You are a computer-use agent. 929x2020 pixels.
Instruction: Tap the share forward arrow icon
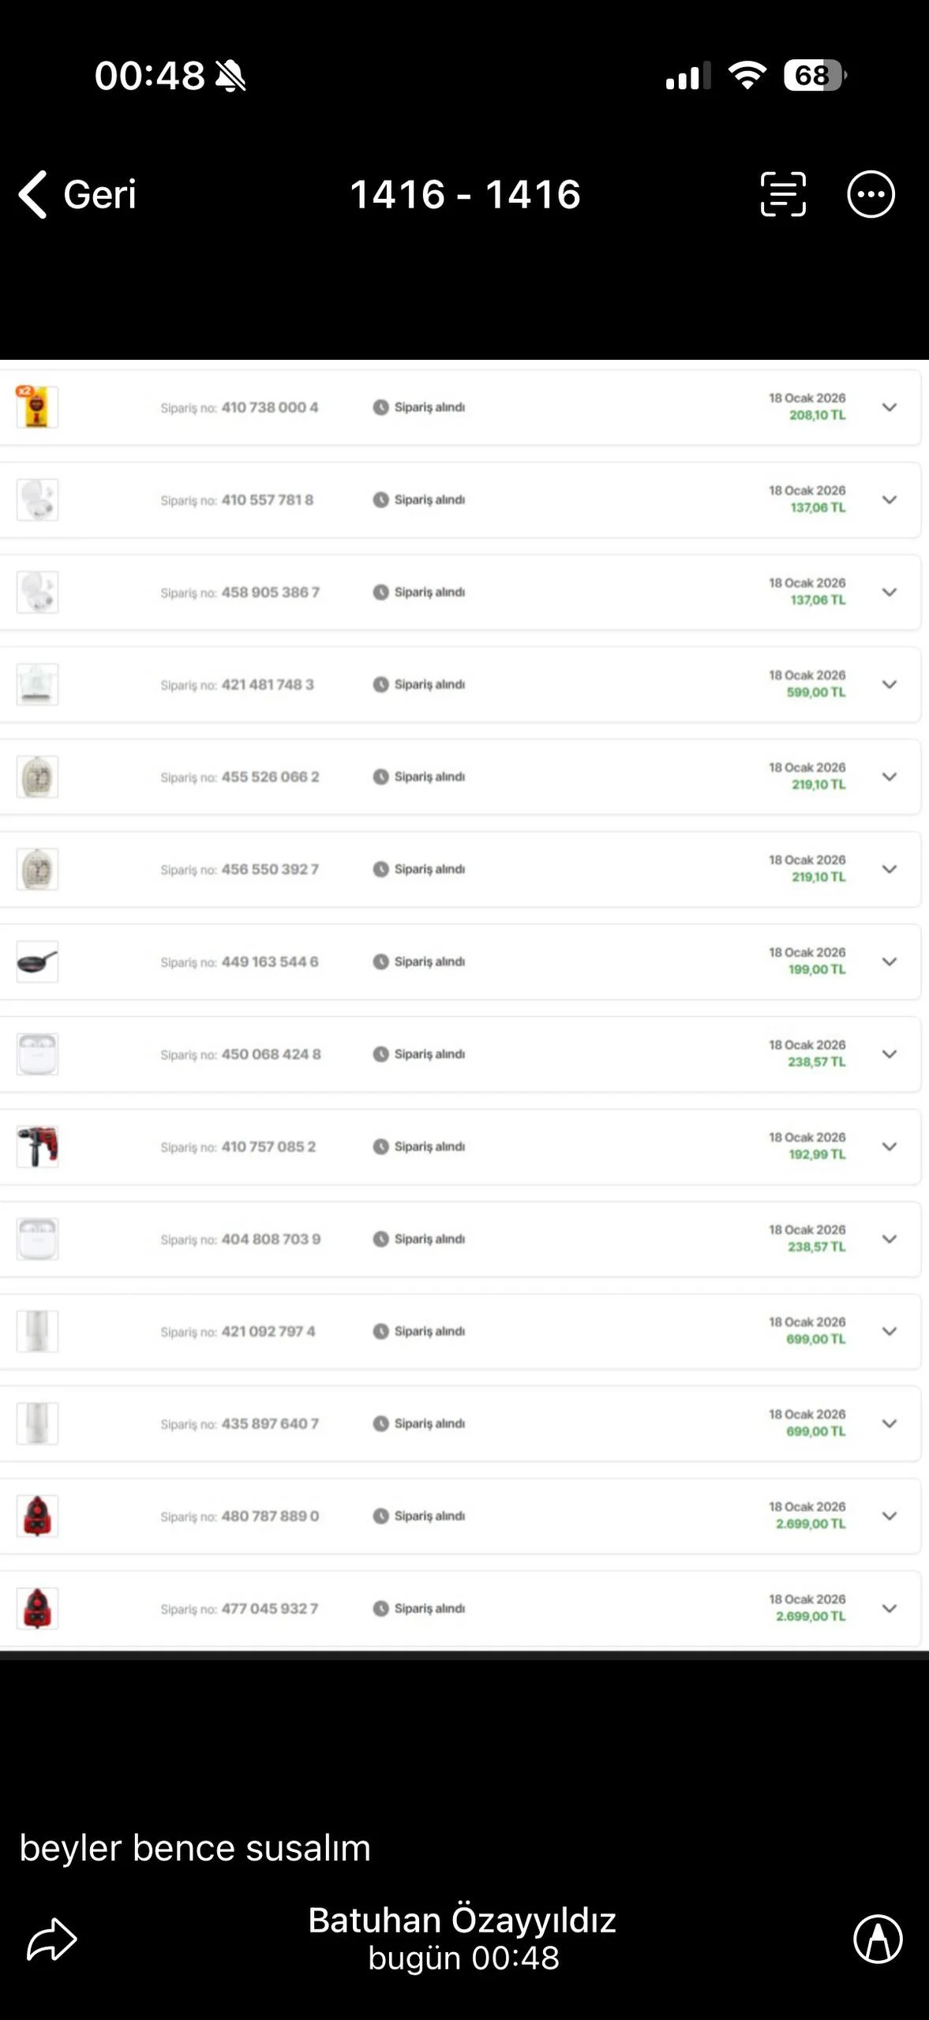coord(52,1939)
